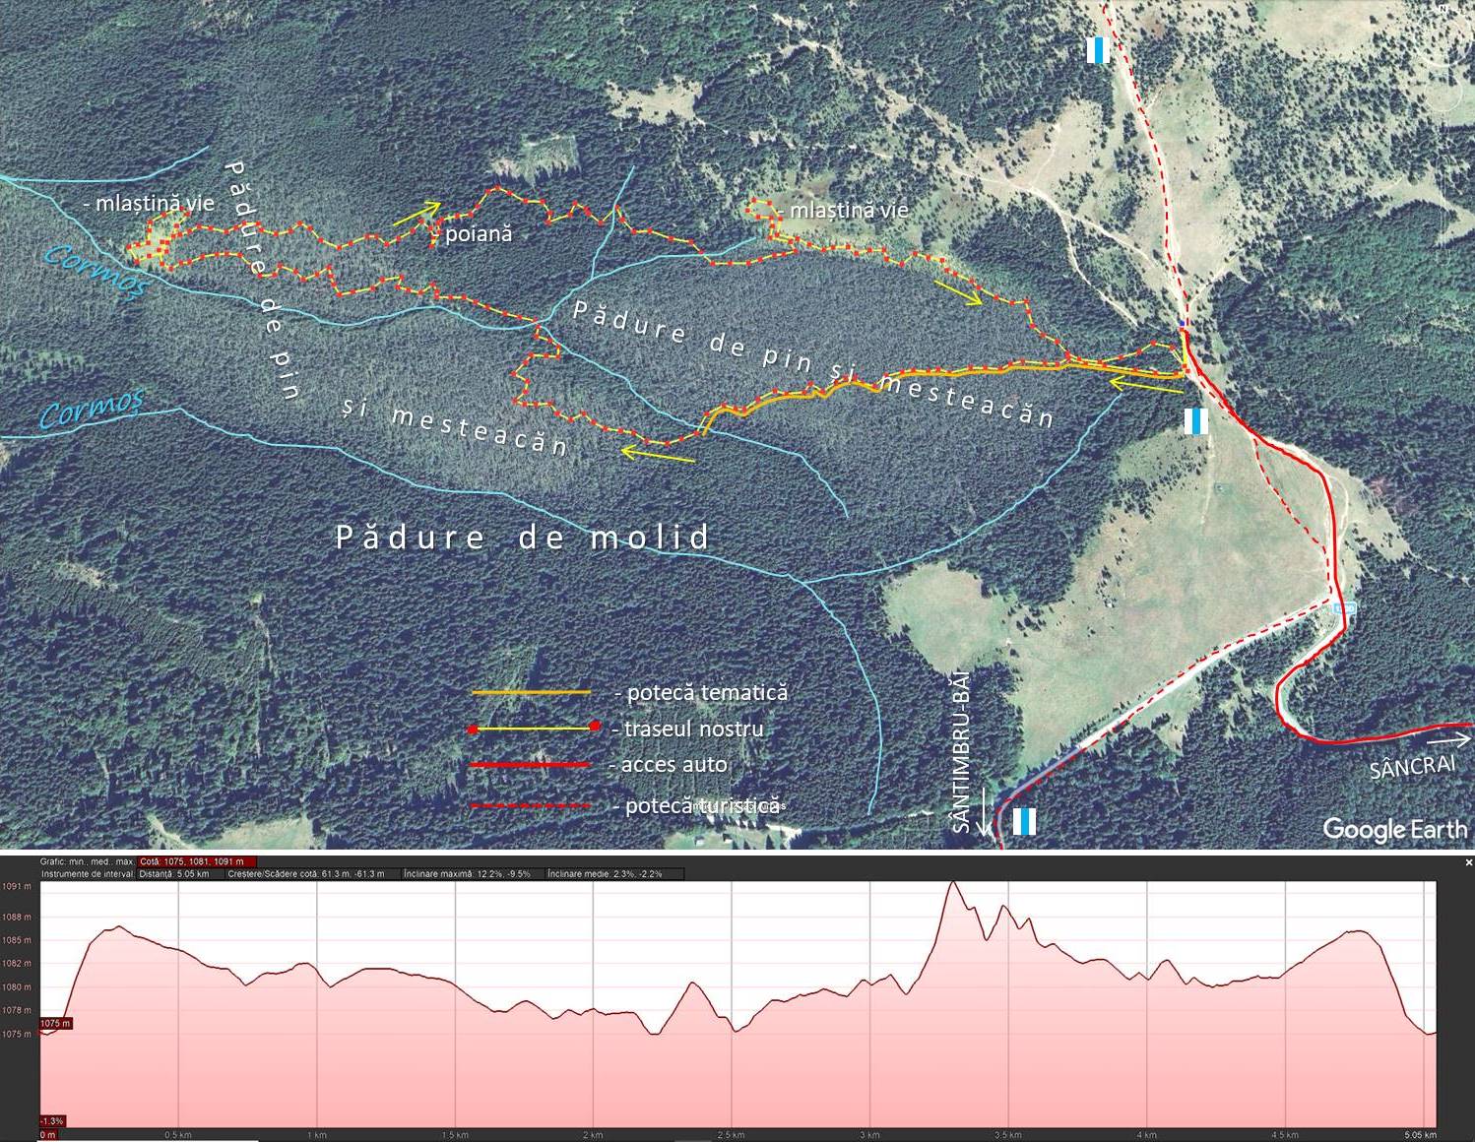Click the blue-stripe trail marker at top

point(1098,50)
